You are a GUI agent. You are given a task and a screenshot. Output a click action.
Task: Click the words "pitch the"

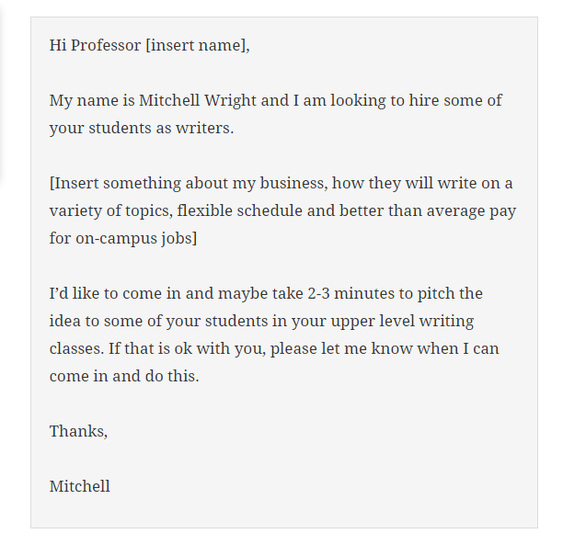pyautogui.click(x=450, y=294)
